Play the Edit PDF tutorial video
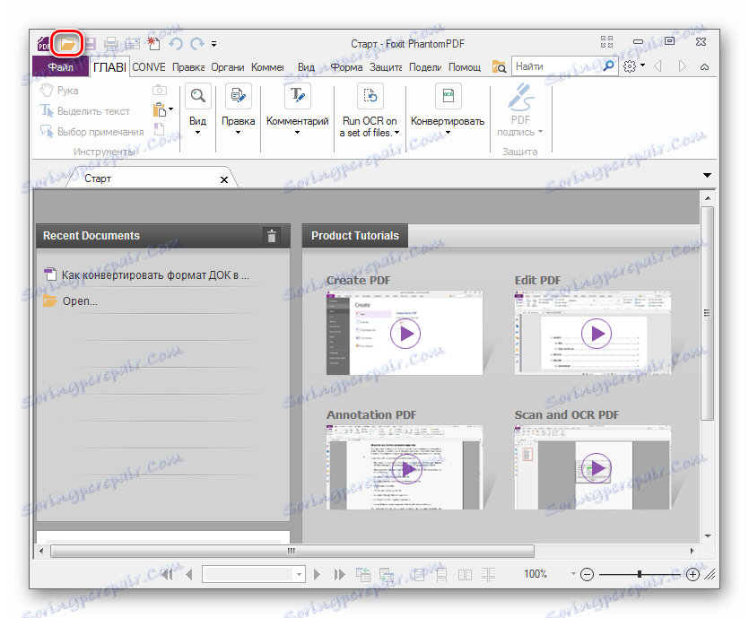 point(597,334)
